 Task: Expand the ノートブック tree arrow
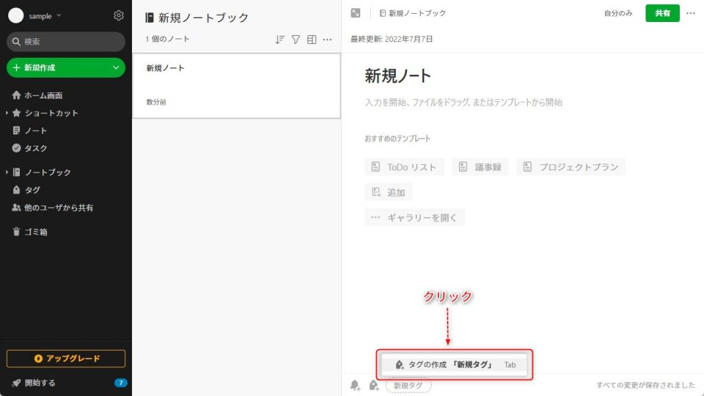7,172
